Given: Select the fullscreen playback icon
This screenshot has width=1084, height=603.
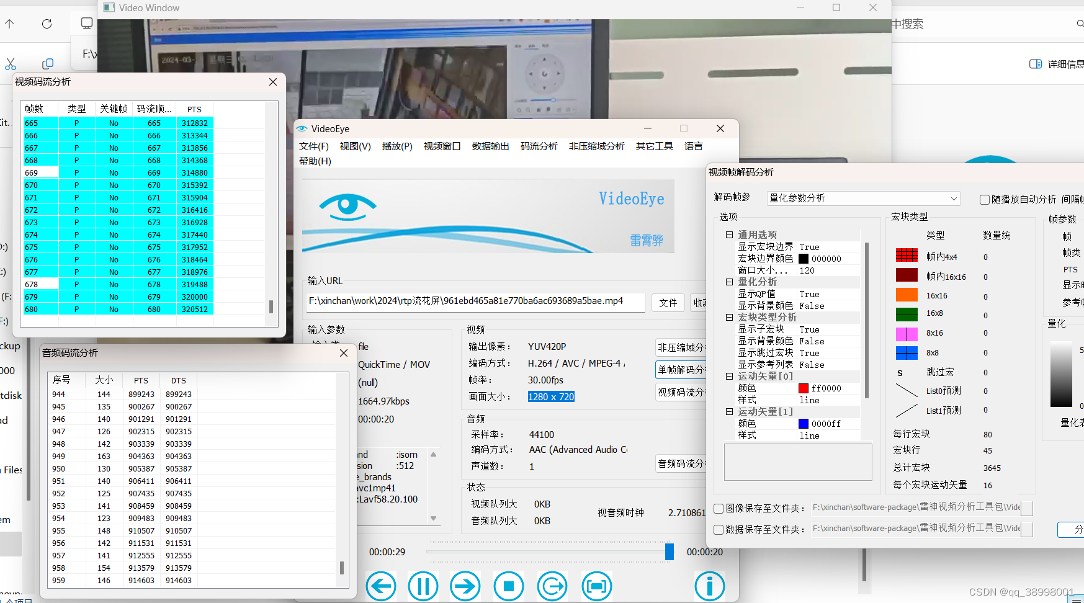Looking at the screenshot, I should coord(596,586).
